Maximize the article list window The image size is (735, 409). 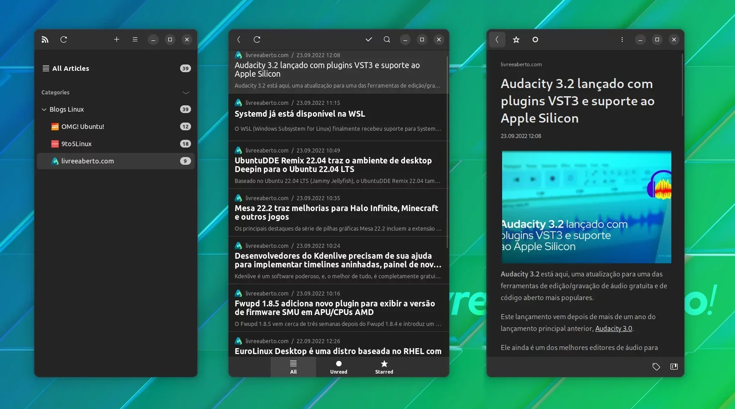[422, 39]
